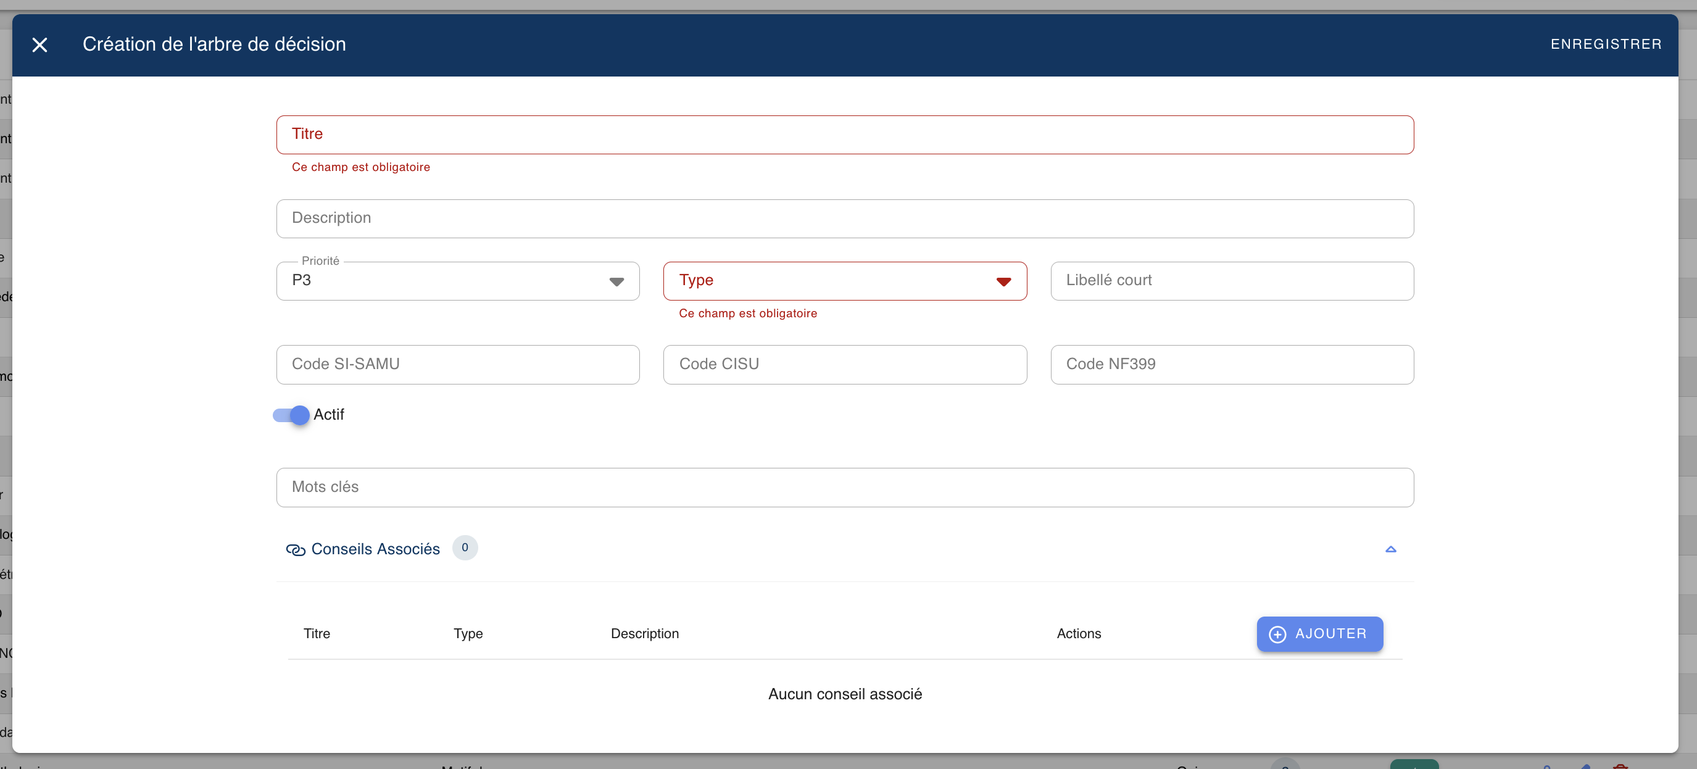1697x769 pixels.
Task: Click the Libellé court field
Action: tap(1231, 281)
